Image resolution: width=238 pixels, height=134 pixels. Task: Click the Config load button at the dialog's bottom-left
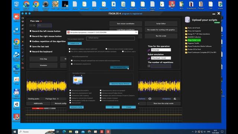pos(77,107)
